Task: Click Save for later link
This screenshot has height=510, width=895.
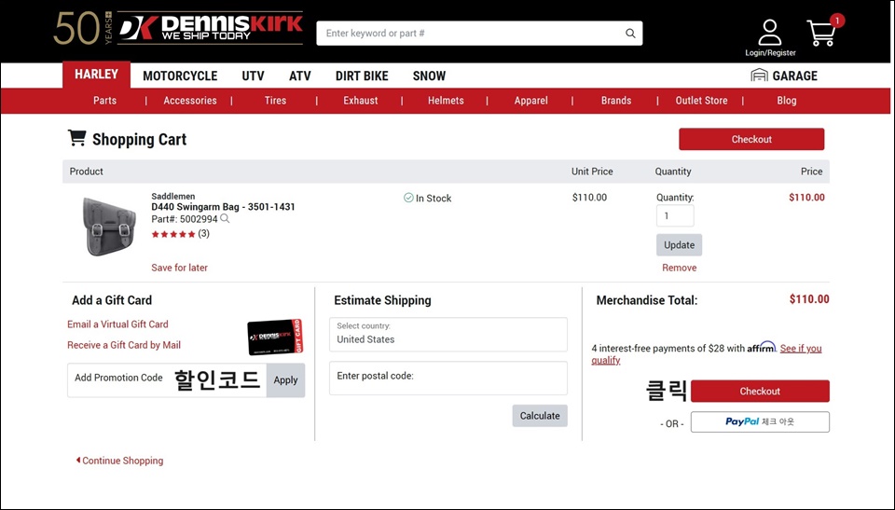Action: (x=179, y=268)
